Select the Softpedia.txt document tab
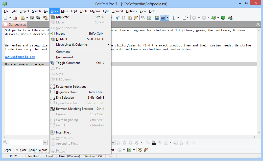263x161 pixels. tap(15, 24)
